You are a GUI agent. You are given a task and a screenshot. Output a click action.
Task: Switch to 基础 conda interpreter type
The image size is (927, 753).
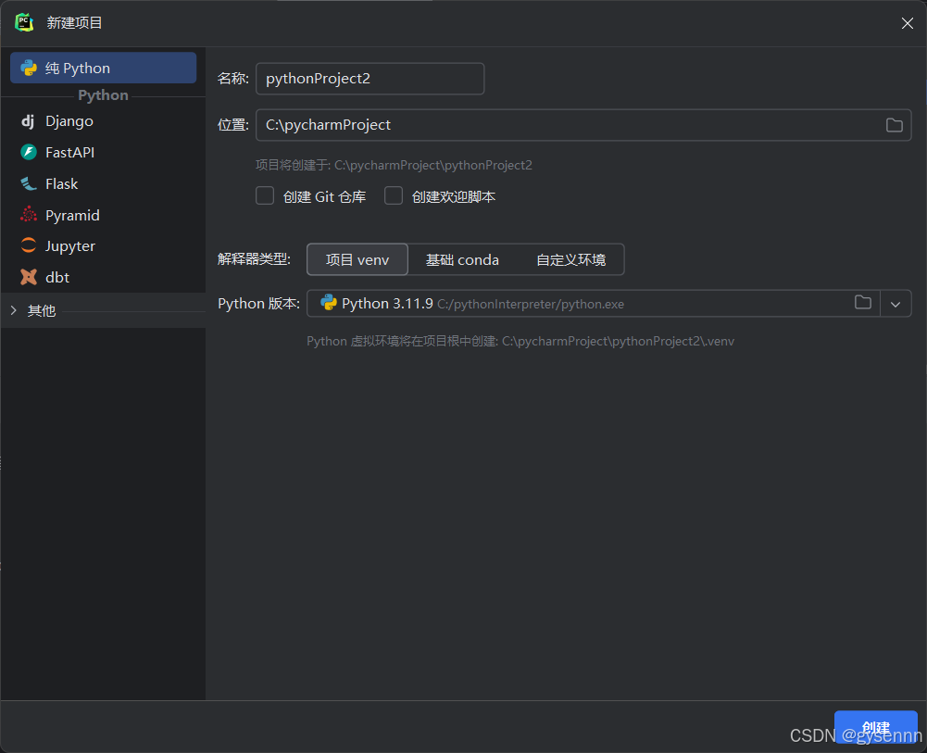(x=462, y=259)
